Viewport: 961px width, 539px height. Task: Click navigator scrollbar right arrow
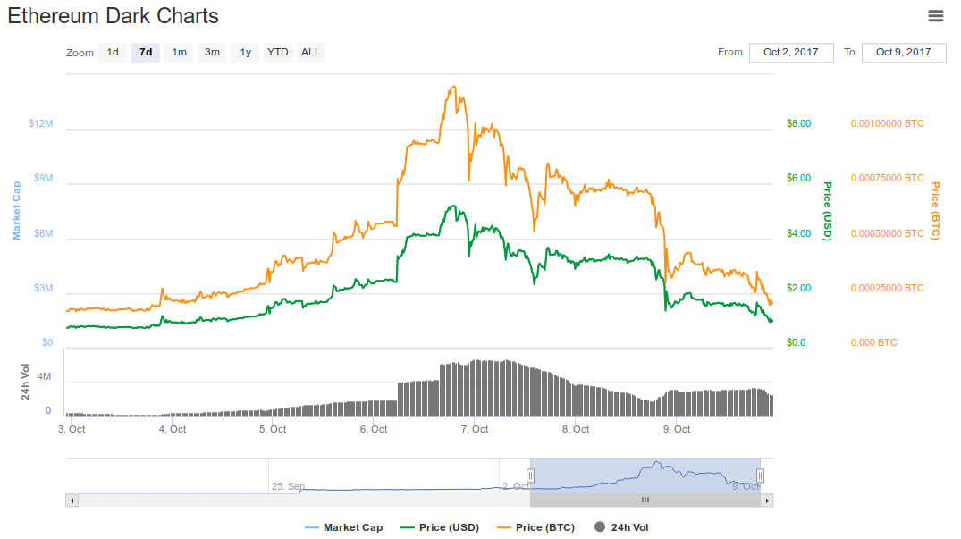pos(767,501)
